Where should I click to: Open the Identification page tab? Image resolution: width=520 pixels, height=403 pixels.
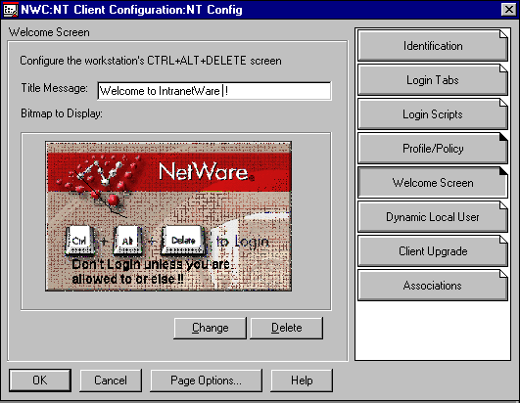click(x=433, y=46)
